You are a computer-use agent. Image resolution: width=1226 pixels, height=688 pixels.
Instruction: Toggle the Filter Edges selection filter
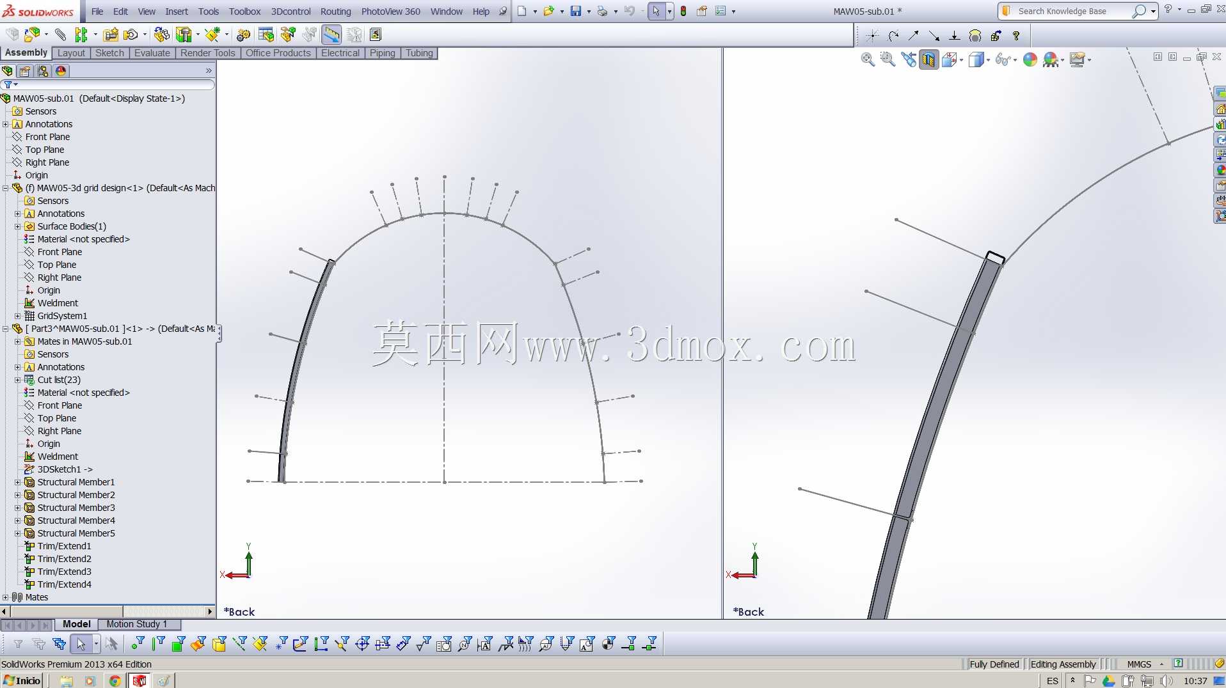click(x=158, y=643)
